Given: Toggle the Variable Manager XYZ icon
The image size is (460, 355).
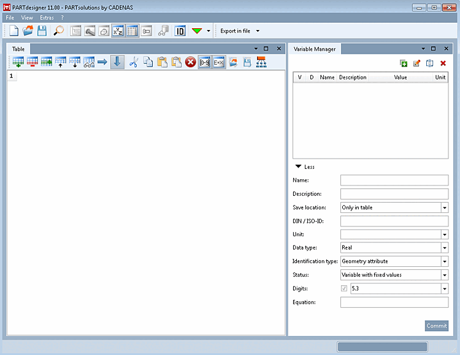Looking at the screenshot, I should [118, 31].
